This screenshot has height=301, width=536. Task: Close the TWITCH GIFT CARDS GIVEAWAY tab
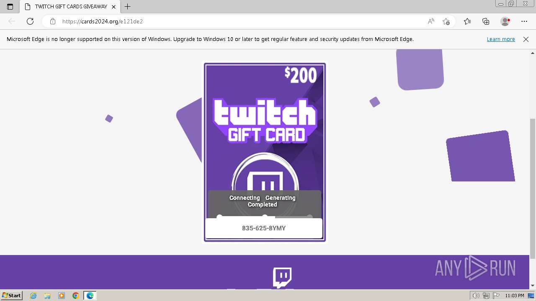[x=113, y=7]
